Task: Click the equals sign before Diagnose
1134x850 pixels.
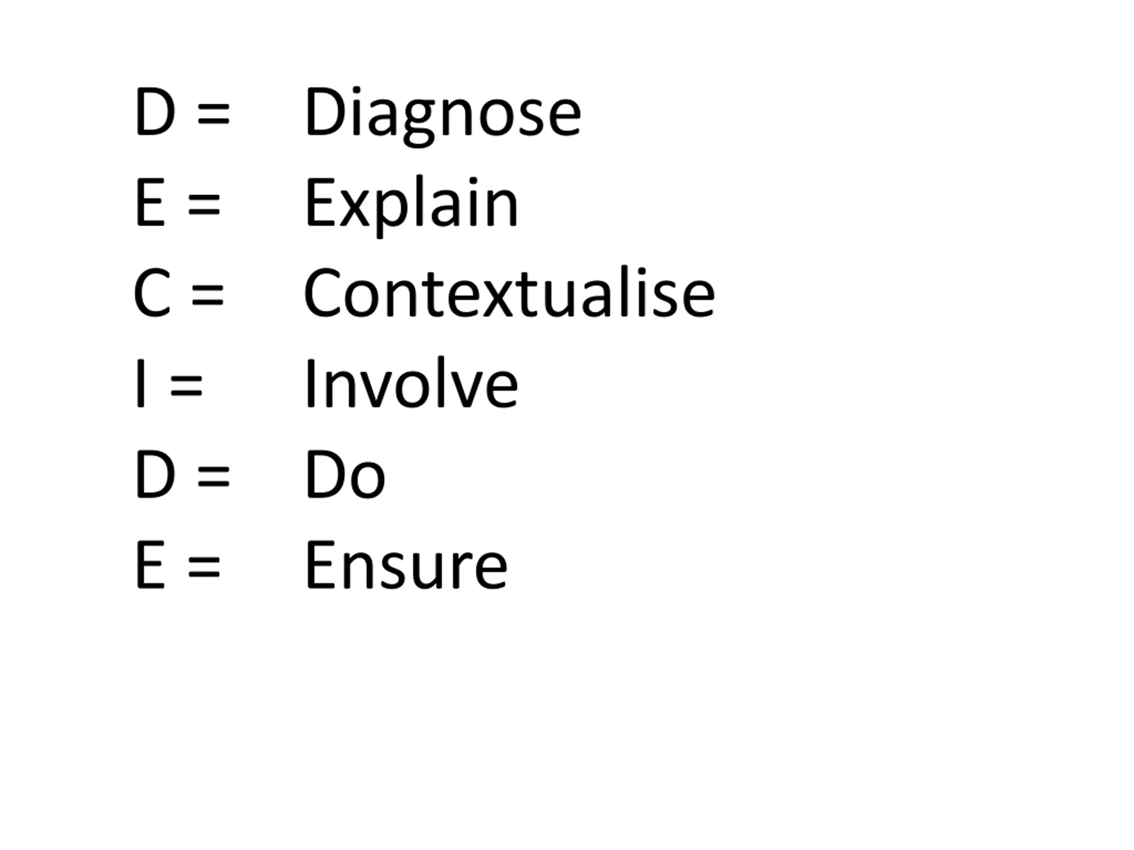Action: coord(213,114)
